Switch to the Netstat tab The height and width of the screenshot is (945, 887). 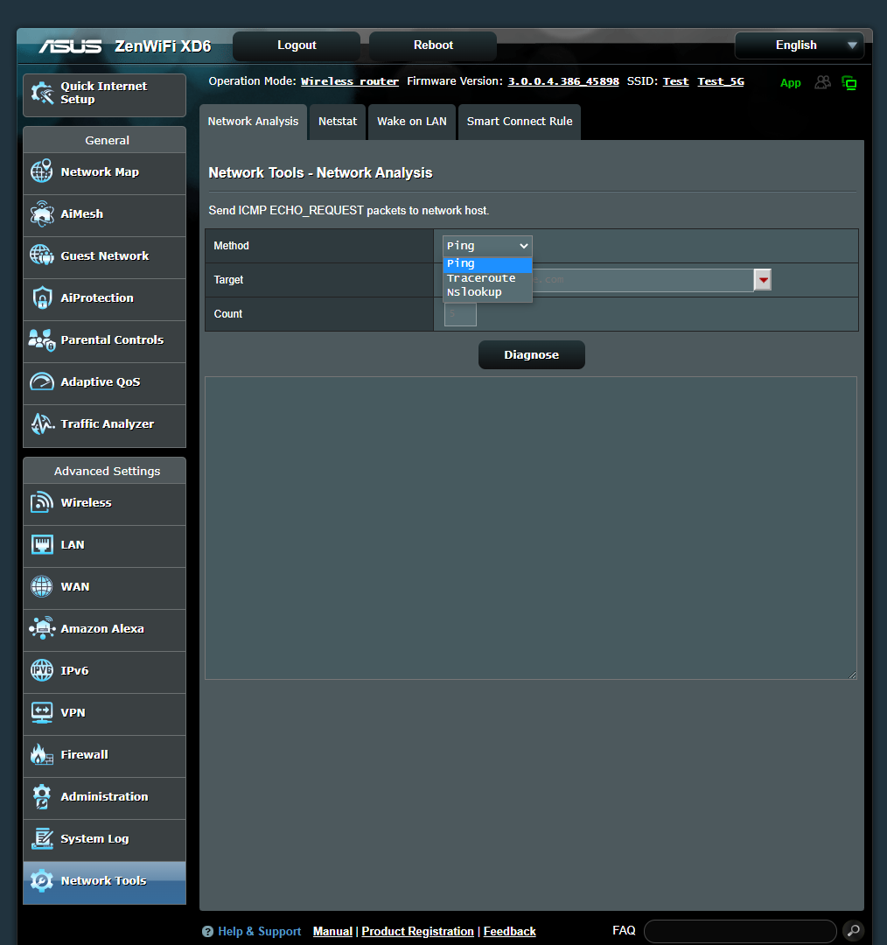click(338, 122)
